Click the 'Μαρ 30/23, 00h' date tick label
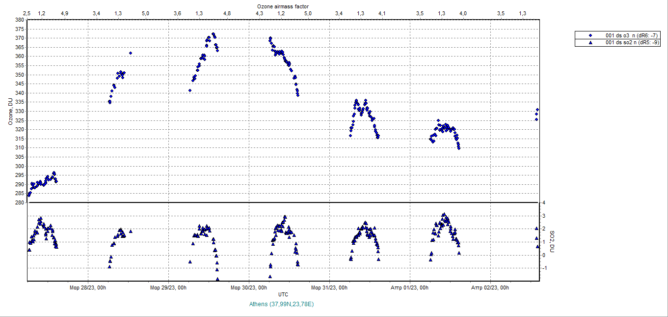Image resolution: width=668 pixels, height=317 pixels. 249,288
